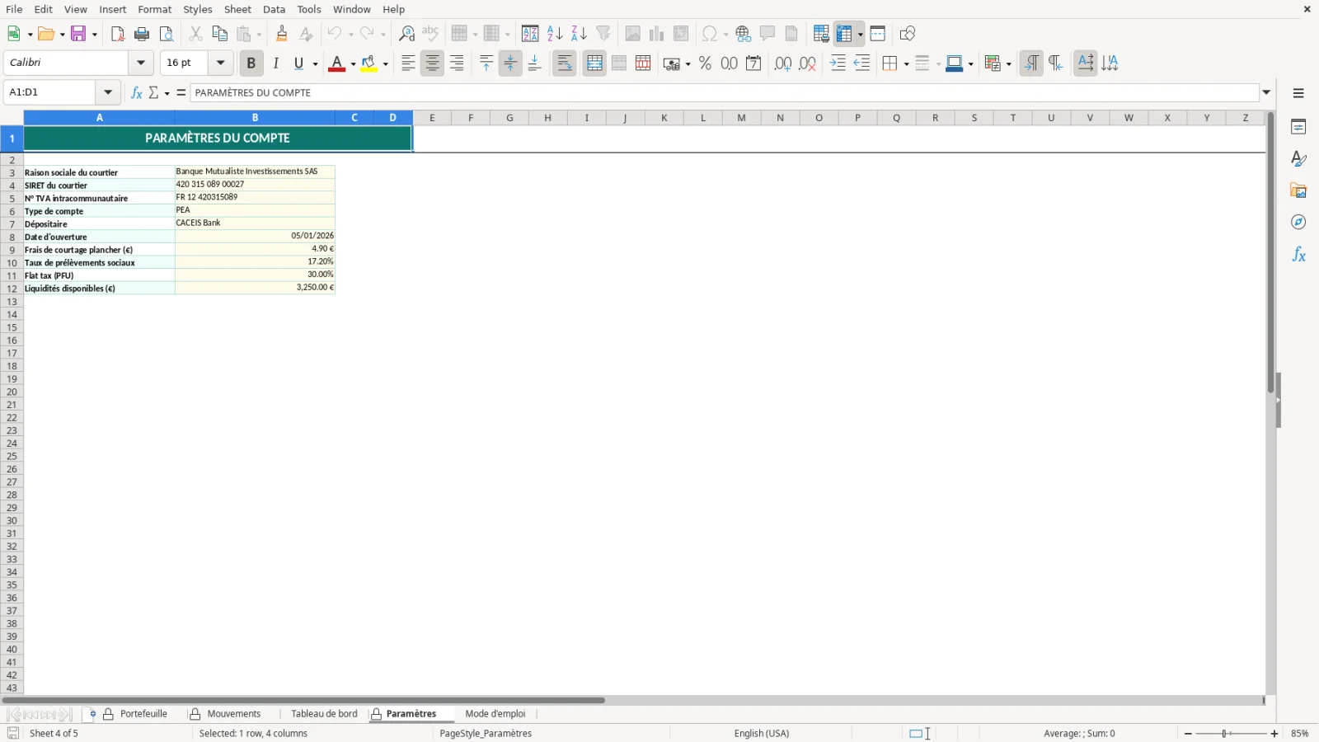Open font name dropdown
The height and width of the screenshot is (742, 1319).
[141, 63]
